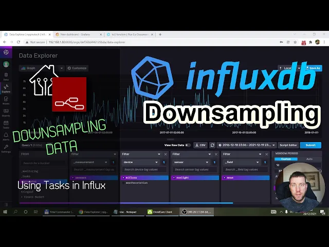Open the Alerts bell sidebar icon

(x=6, y=136)
